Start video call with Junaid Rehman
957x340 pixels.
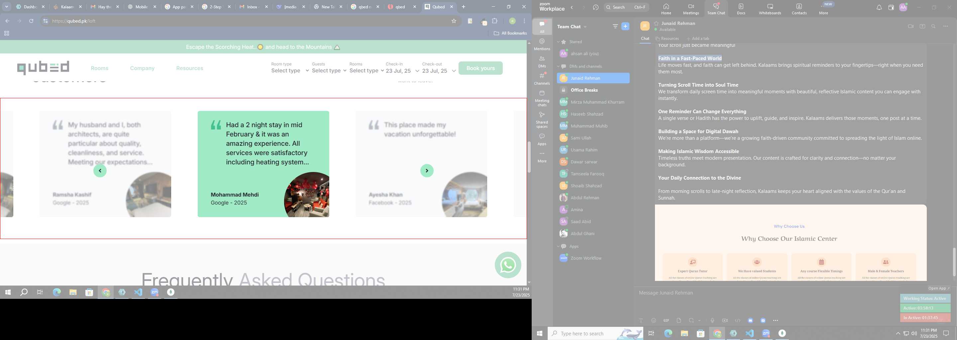tap(910, 26)
